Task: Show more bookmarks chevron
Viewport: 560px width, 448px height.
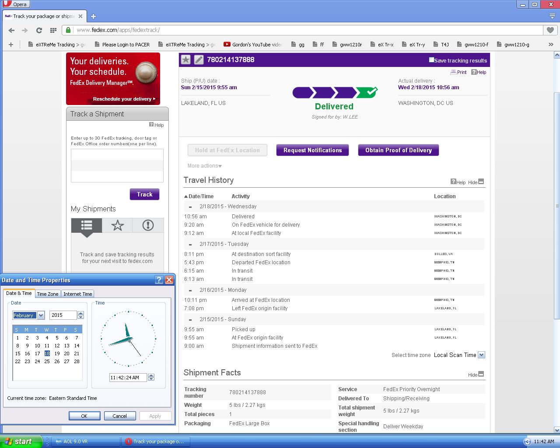Action: [x=551, y=44]
